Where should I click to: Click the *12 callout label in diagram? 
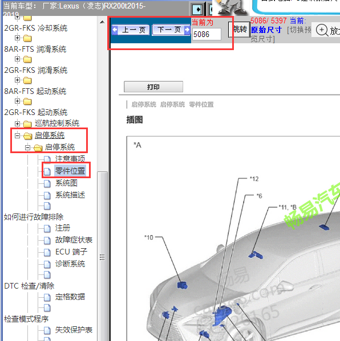click(254, 179)
